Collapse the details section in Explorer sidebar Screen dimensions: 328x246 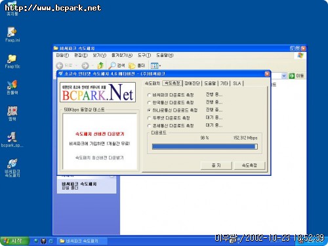tap(112, 175)
